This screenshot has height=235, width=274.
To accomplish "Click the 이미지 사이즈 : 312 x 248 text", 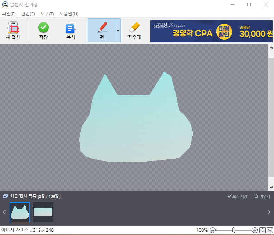I will pos(28,230).
